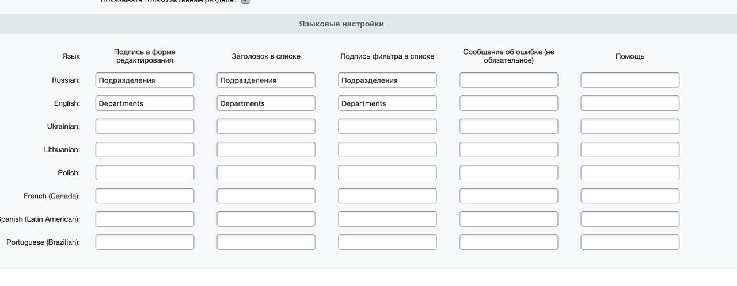Click English list header field with Departments
The width and height of the screenshot is (737, 286).
[x=266, y=103]
